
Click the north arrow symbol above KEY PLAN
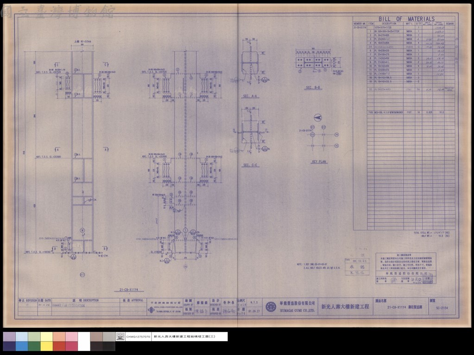click(318, 117)
